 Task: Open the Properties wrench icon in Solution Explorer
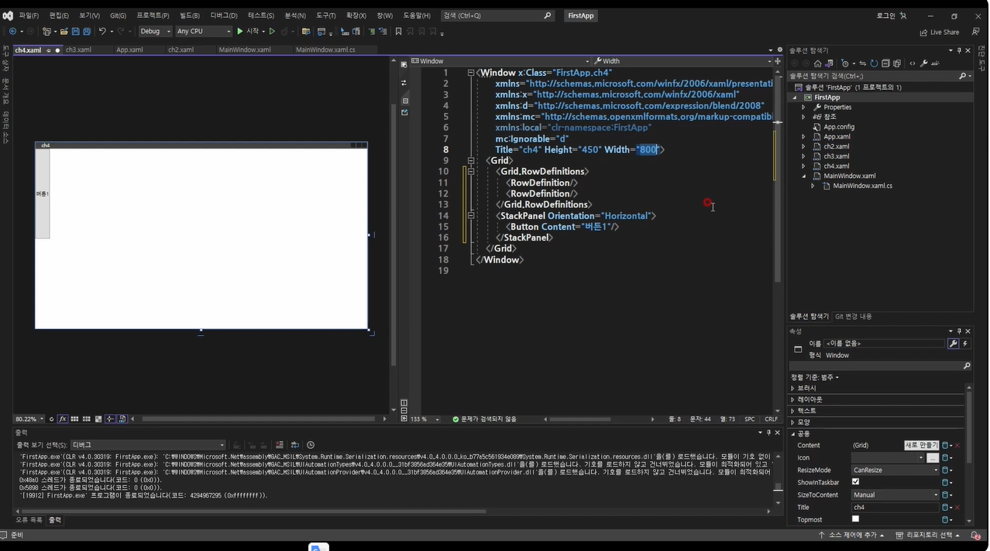924,63
